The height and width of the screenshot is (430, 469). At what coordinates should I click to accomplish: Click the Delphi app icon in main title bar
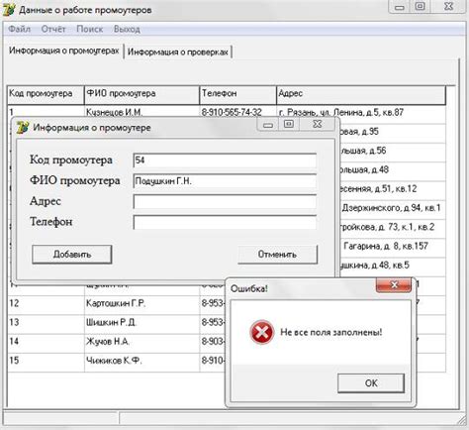click(9, 10)
